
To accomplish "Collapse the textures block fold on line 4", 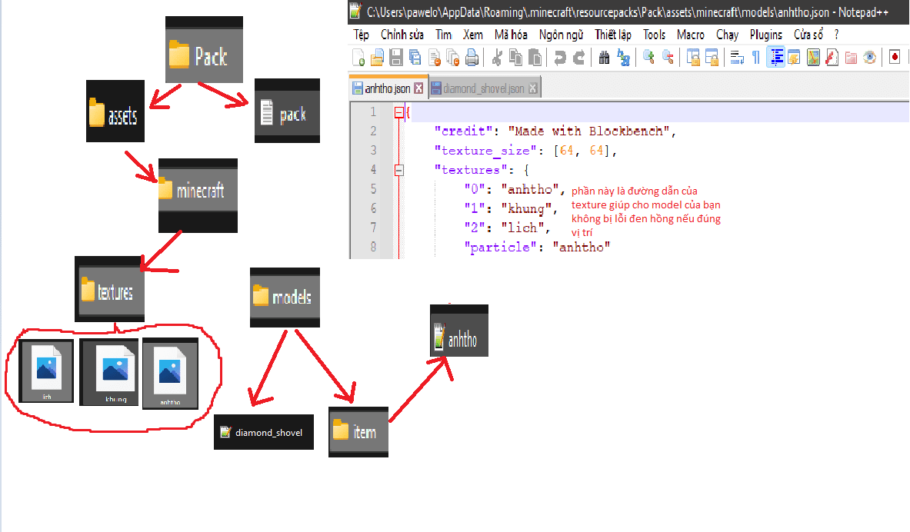I will tap(398, 170).
